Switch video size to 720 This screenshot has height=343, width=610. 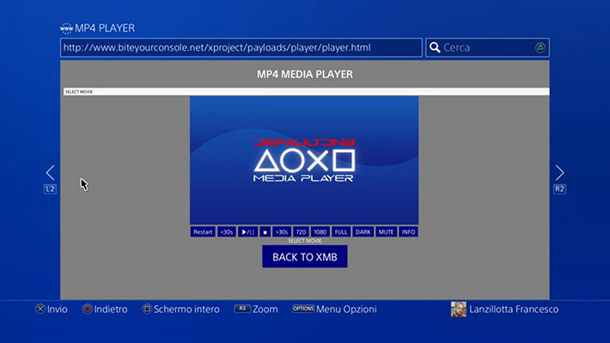[x=301, y=232]
